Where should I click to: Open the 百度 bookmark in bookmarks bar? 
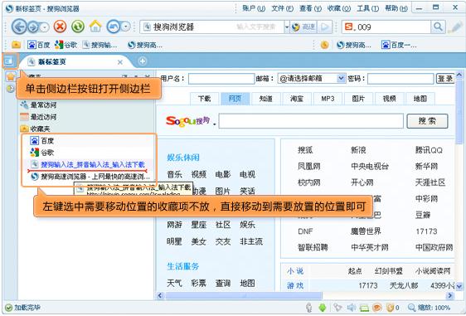pyautogui.click(x=39, y=45)
